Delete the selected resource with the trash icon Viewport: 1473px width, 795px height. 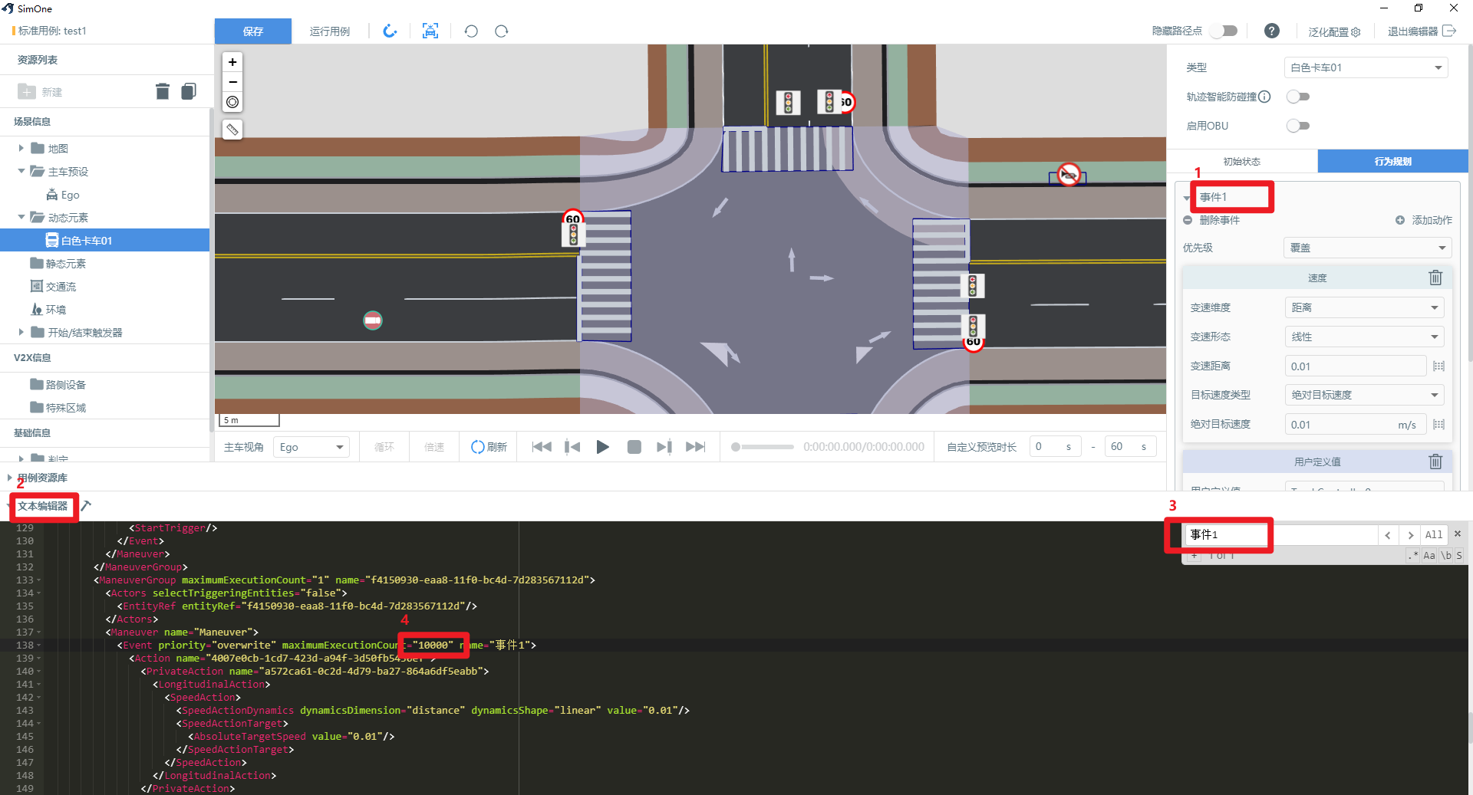tap(163, 92)
